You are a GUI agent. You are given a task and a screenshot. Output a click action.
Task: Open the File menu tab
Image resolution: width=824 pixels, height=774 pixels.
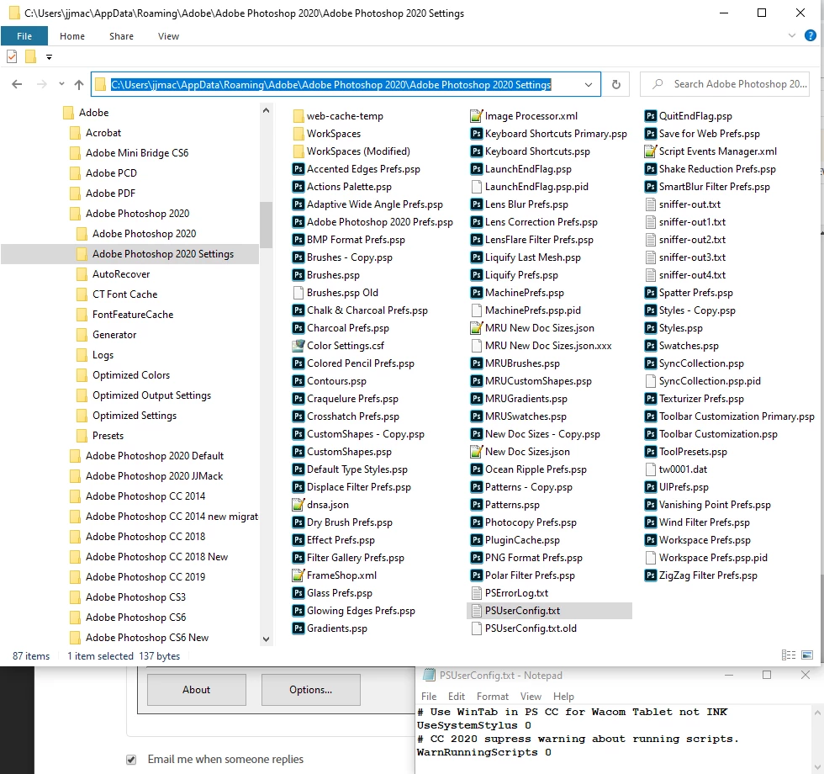pos(24,35)
